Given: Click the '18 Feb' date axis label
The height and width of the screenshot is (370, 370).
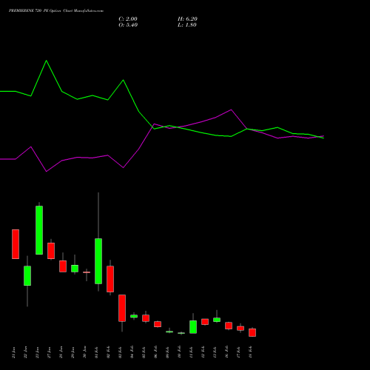Looking at the screenshot, I should click(x=251, y=352).
